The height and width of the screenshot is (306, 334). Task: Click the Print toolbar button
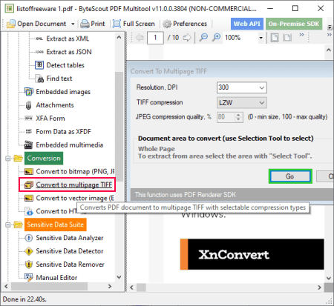tap(93, 24)
